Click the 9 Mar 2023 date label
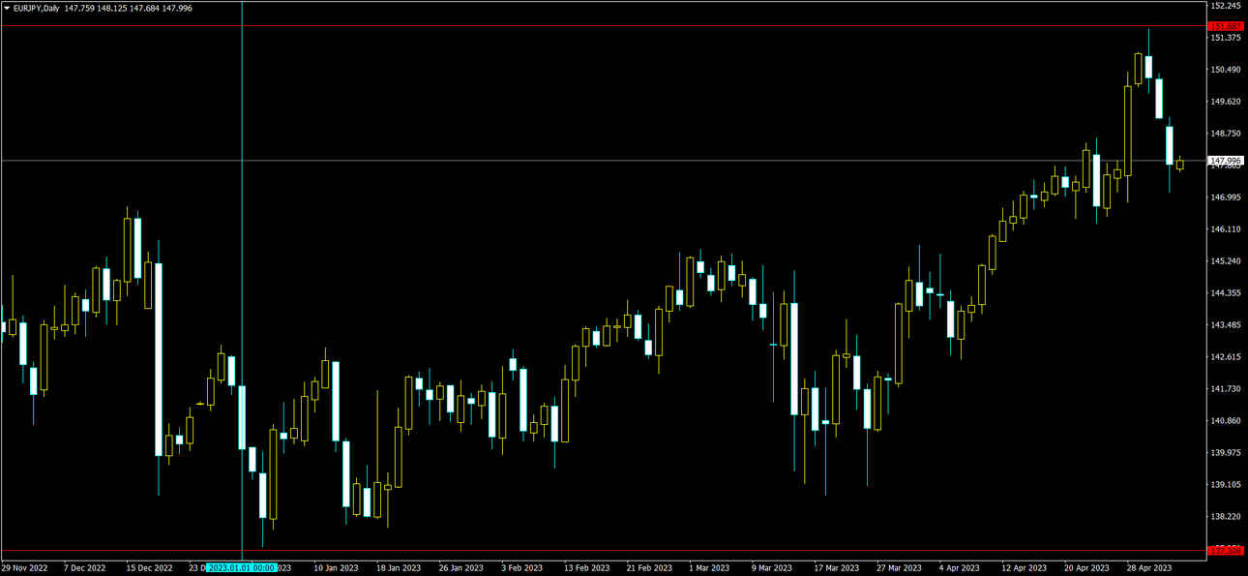 pos(773,568)
